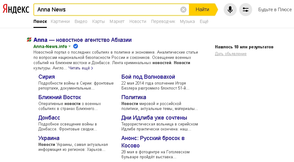This screenshot has width=294, height=162.
Task: Click the Дать объявление link
Action: click(x=230, y=54)
